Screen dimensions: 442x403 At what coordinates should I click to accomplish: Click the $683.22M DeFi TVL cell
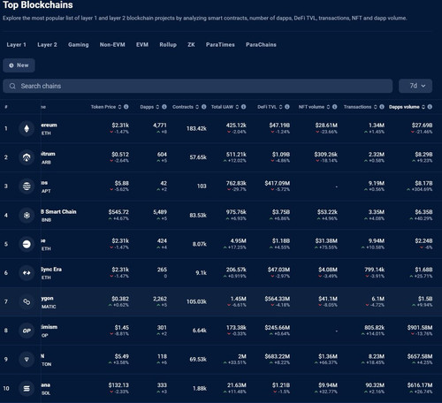[278, 356]
